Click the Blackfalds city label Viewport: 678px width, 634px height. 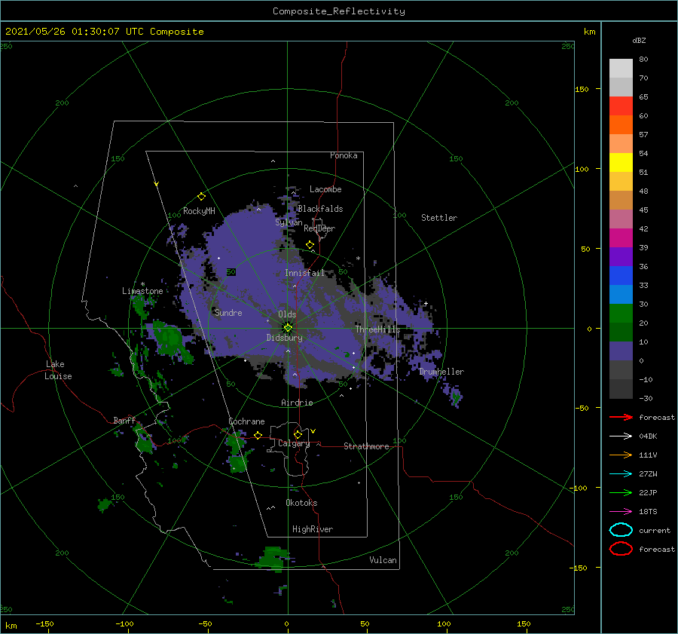320,209
